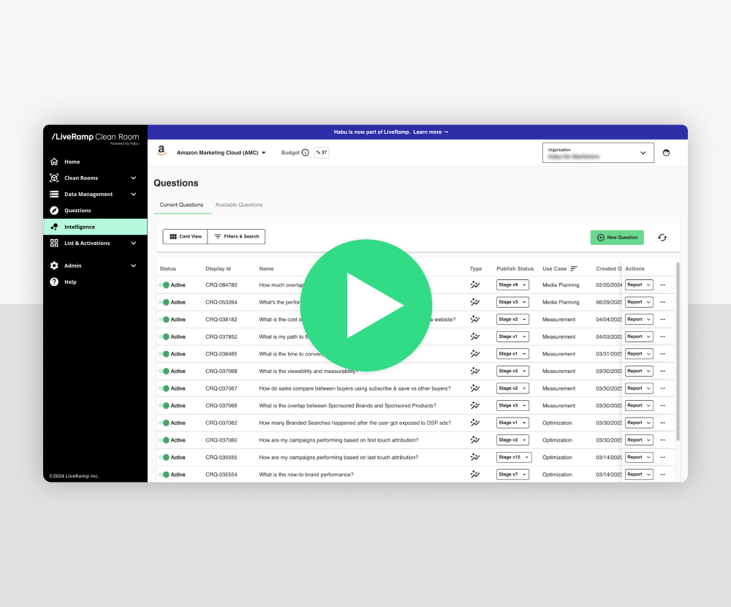Click the Admin gear icon
The height and width of the screenshot is (607, 731).
(54, 265)
